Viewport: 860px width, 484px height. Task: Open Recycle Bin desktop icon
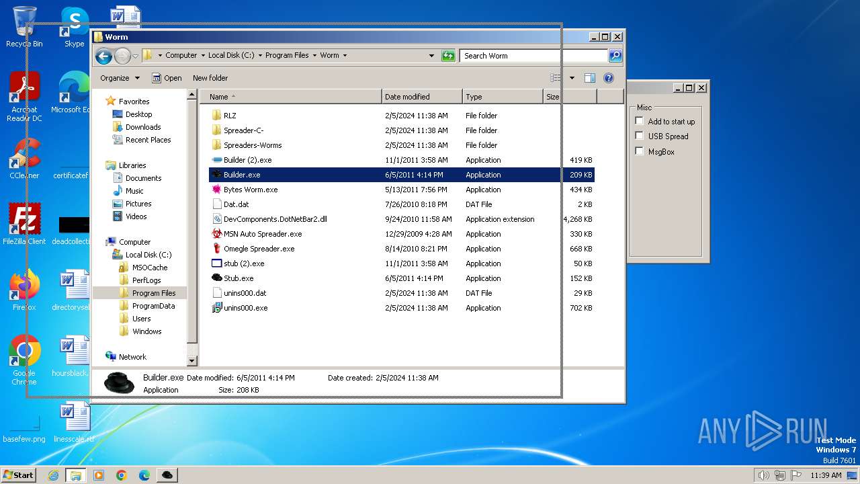click(24, 27)
